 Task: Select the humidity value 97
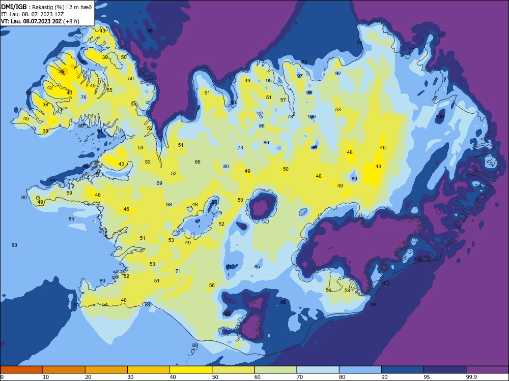click(300, 76)
